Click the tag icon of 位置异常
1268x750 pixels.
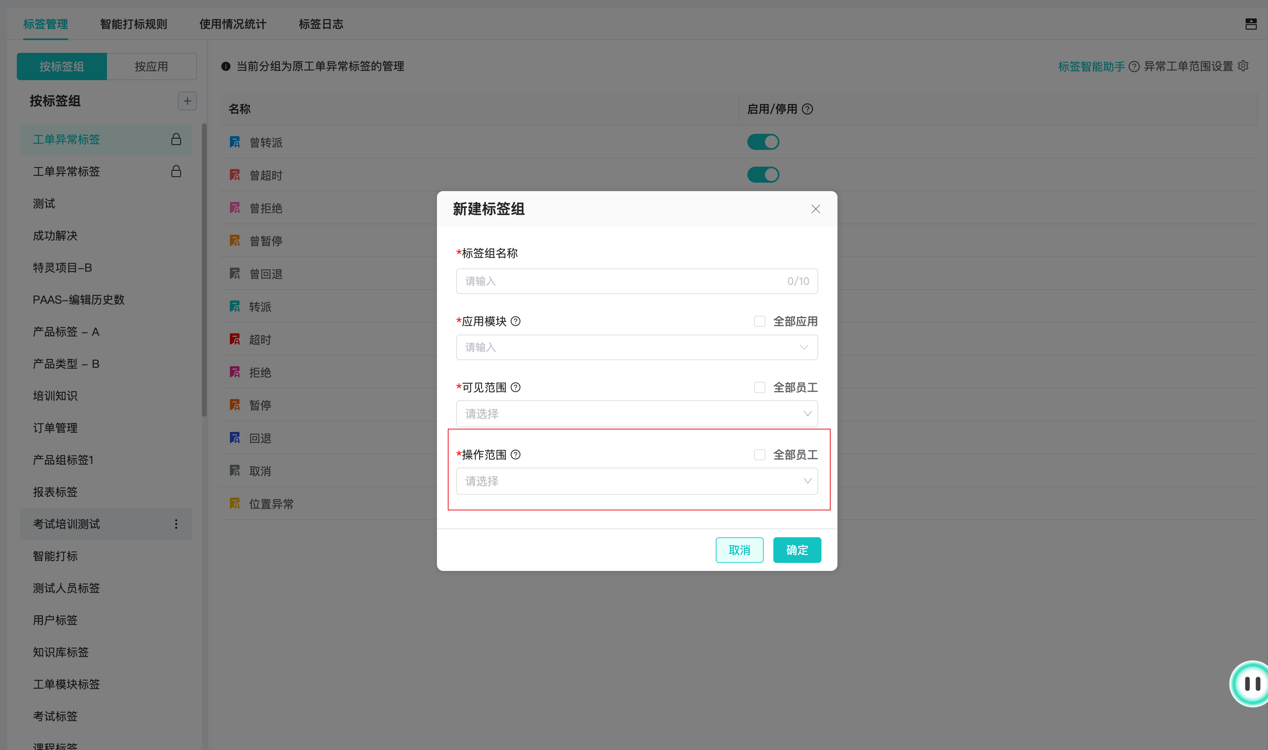(x=235, y=503)
